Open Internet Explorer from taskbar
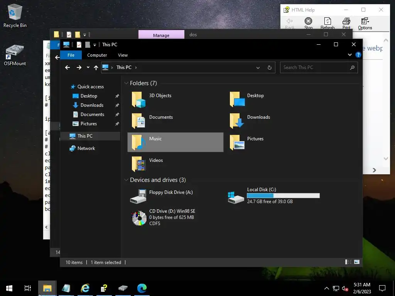The height and width of the screenshot is (296, 395). point(85,288)
